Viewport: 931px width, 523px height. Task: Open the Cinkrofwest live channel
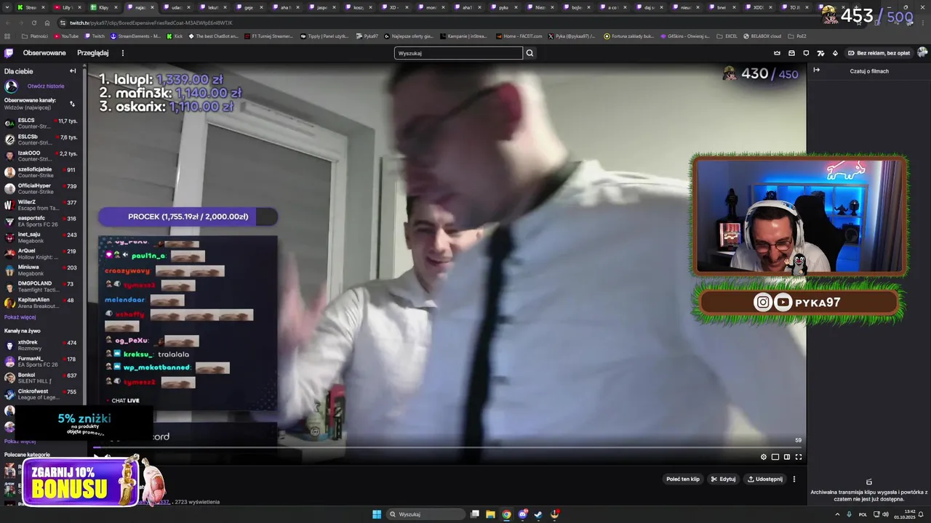(x=41, y=394)
